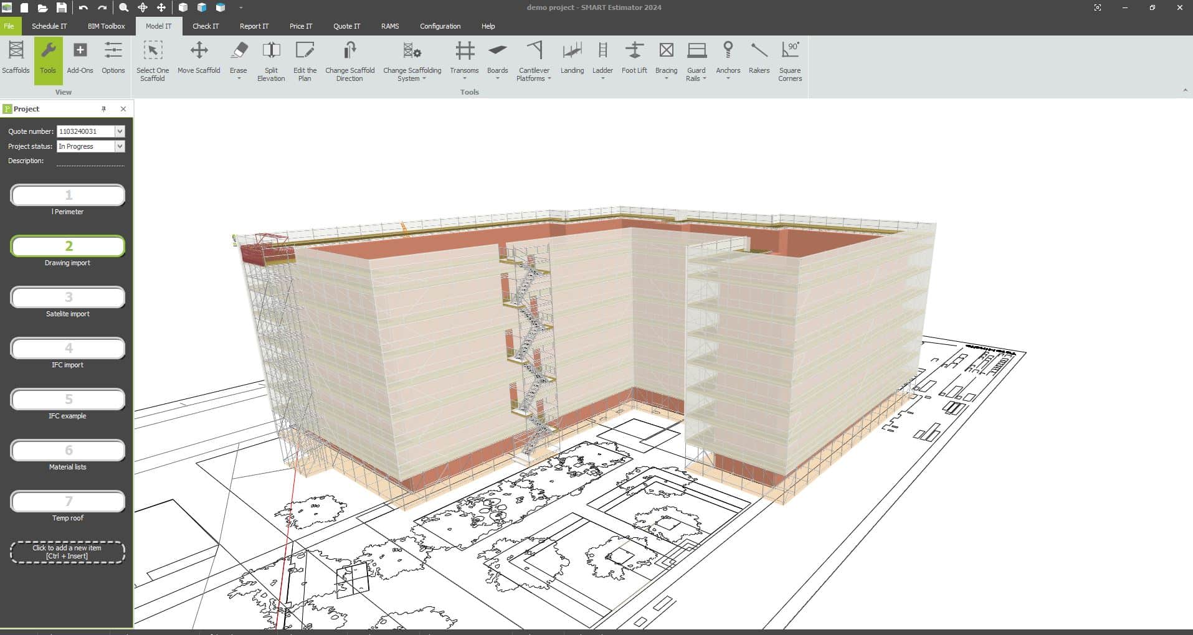Switch to the Report IT tab
Viewport: 1193px width, 635px height.
coord(254,26)
